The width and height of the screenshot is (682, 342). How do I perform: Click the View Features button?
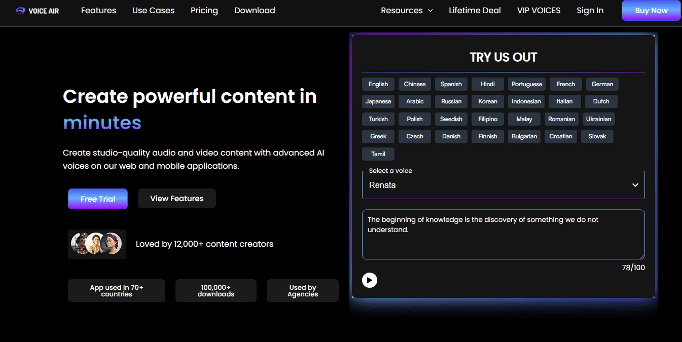(x=177, y=199)
